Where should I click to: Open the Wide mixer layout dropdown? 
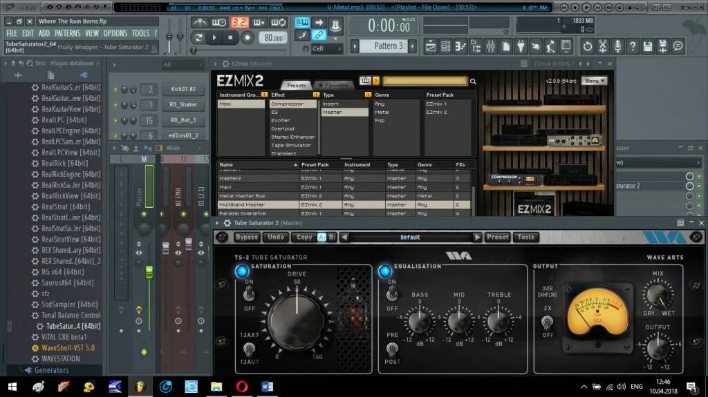click(179, 148)
